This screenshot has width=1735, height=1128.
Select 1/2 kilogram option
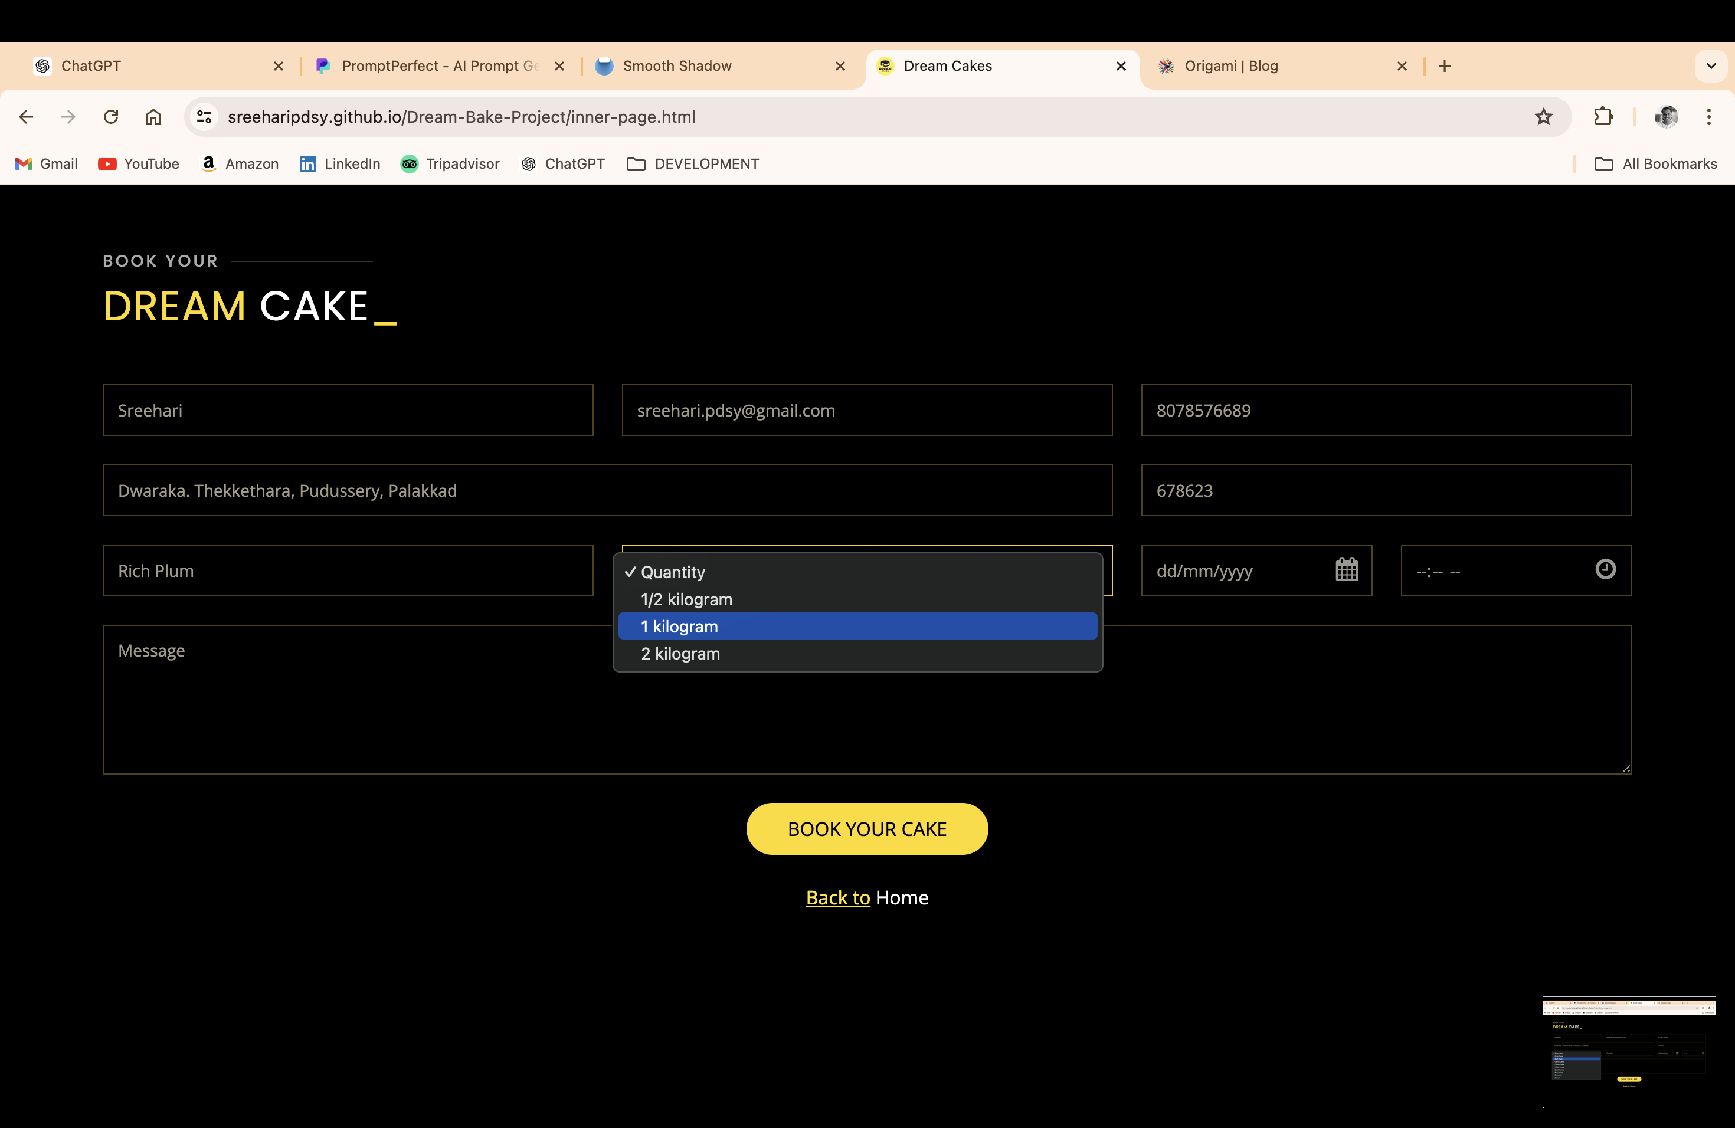(x=686, y=599)
